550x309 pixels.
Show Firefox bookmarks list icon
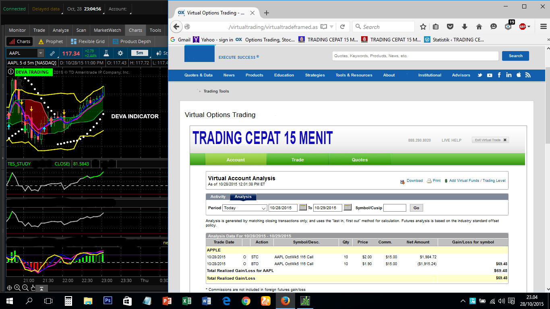click(x=436, y=27)
